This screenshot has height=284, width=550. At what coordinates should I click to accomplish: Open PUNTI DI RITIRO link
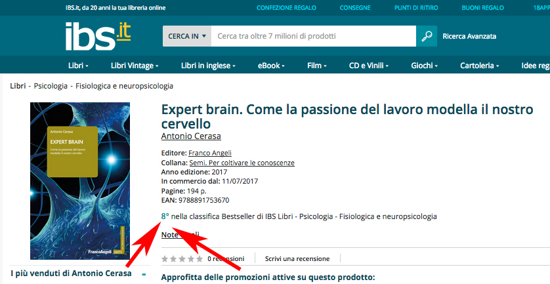[416, 8]
